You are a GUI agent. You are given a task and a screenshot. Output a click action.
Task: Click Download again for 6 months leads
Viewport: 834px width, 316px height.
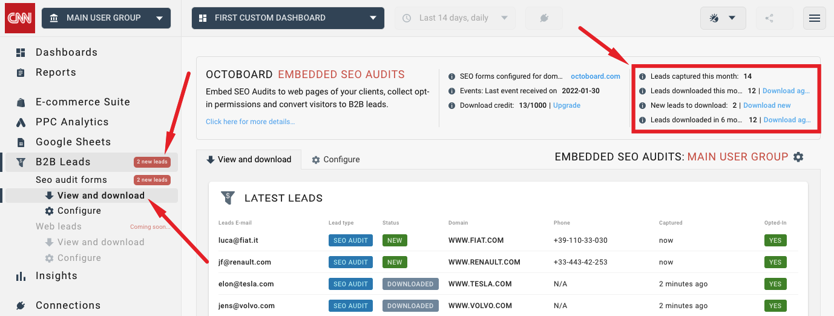tap(787, 120)
